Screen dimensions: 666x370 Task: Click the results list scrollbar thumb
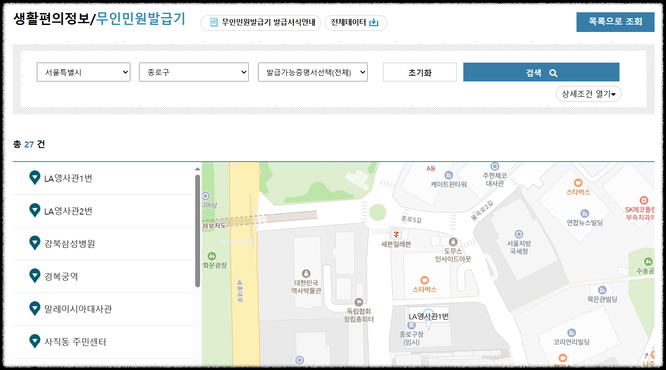tap(197, 231)
